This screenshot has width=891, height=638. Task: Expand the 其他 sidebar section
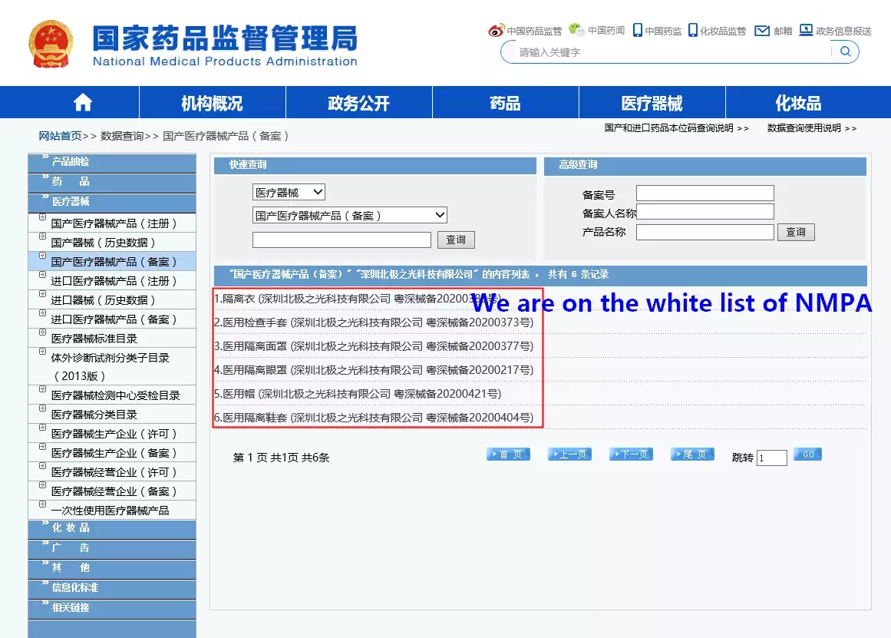pyautogui.click(x=112, y=567)
